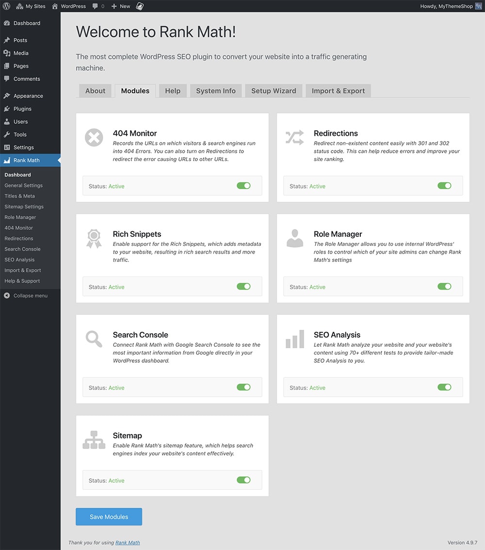Open Import & Export in sidebar submenu
Image resolution: width=485 pixels, height=550 pixels.
click(22, 270)
